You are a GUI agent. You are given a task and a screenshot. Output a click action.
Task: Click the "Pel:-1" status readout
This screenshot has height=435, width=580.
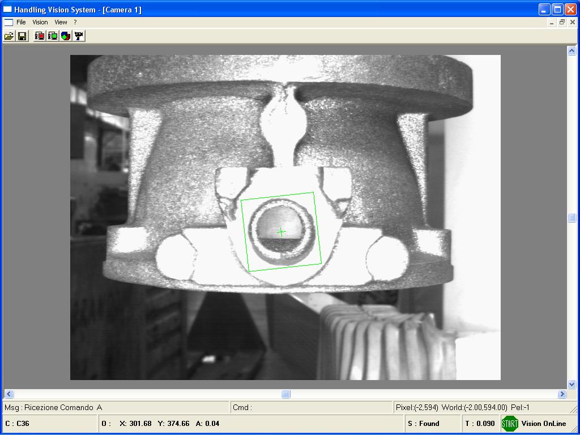(520, 408)
